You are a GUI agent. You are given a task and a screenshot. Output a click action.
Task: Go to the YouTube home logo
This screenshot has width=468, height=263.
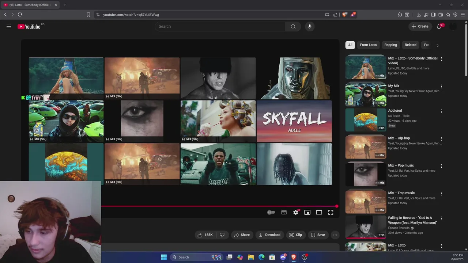coord(29,26)
